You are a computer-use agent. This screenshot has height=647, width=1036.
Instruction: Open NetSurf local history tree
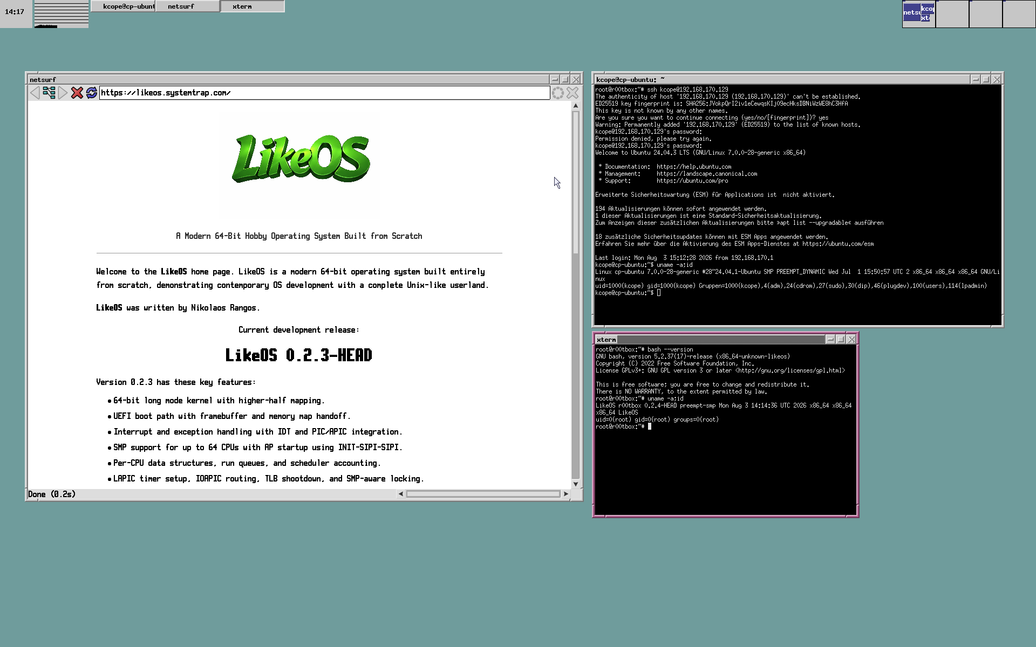[x=49, y=93]
